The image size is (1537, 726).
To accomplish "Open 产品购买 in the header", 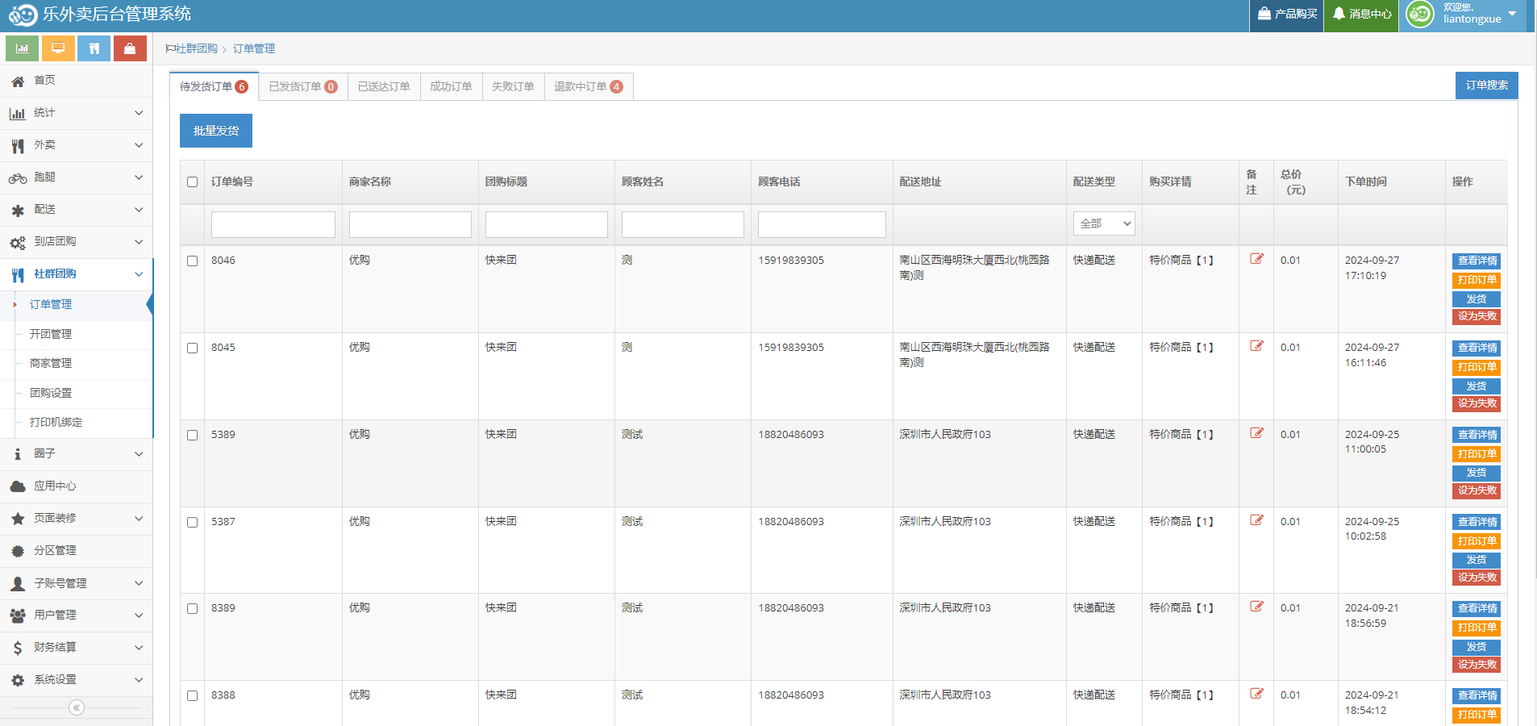I will coord(1287,14).
